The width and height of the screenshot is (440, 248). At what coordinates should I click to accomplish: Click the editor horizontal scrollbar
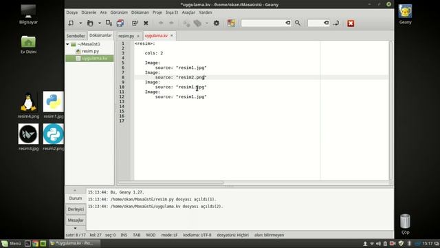(x=171, y=183)
